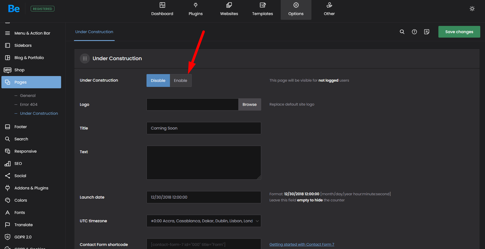Click the Colors palette icon
The width and height of the screenshot is (485, 249).
point(8,200)
